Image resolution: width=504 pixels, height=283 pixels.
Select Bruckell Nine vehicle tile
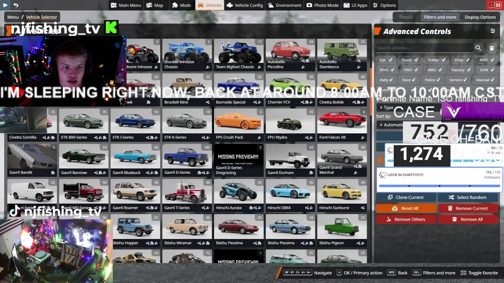(187, 90)
